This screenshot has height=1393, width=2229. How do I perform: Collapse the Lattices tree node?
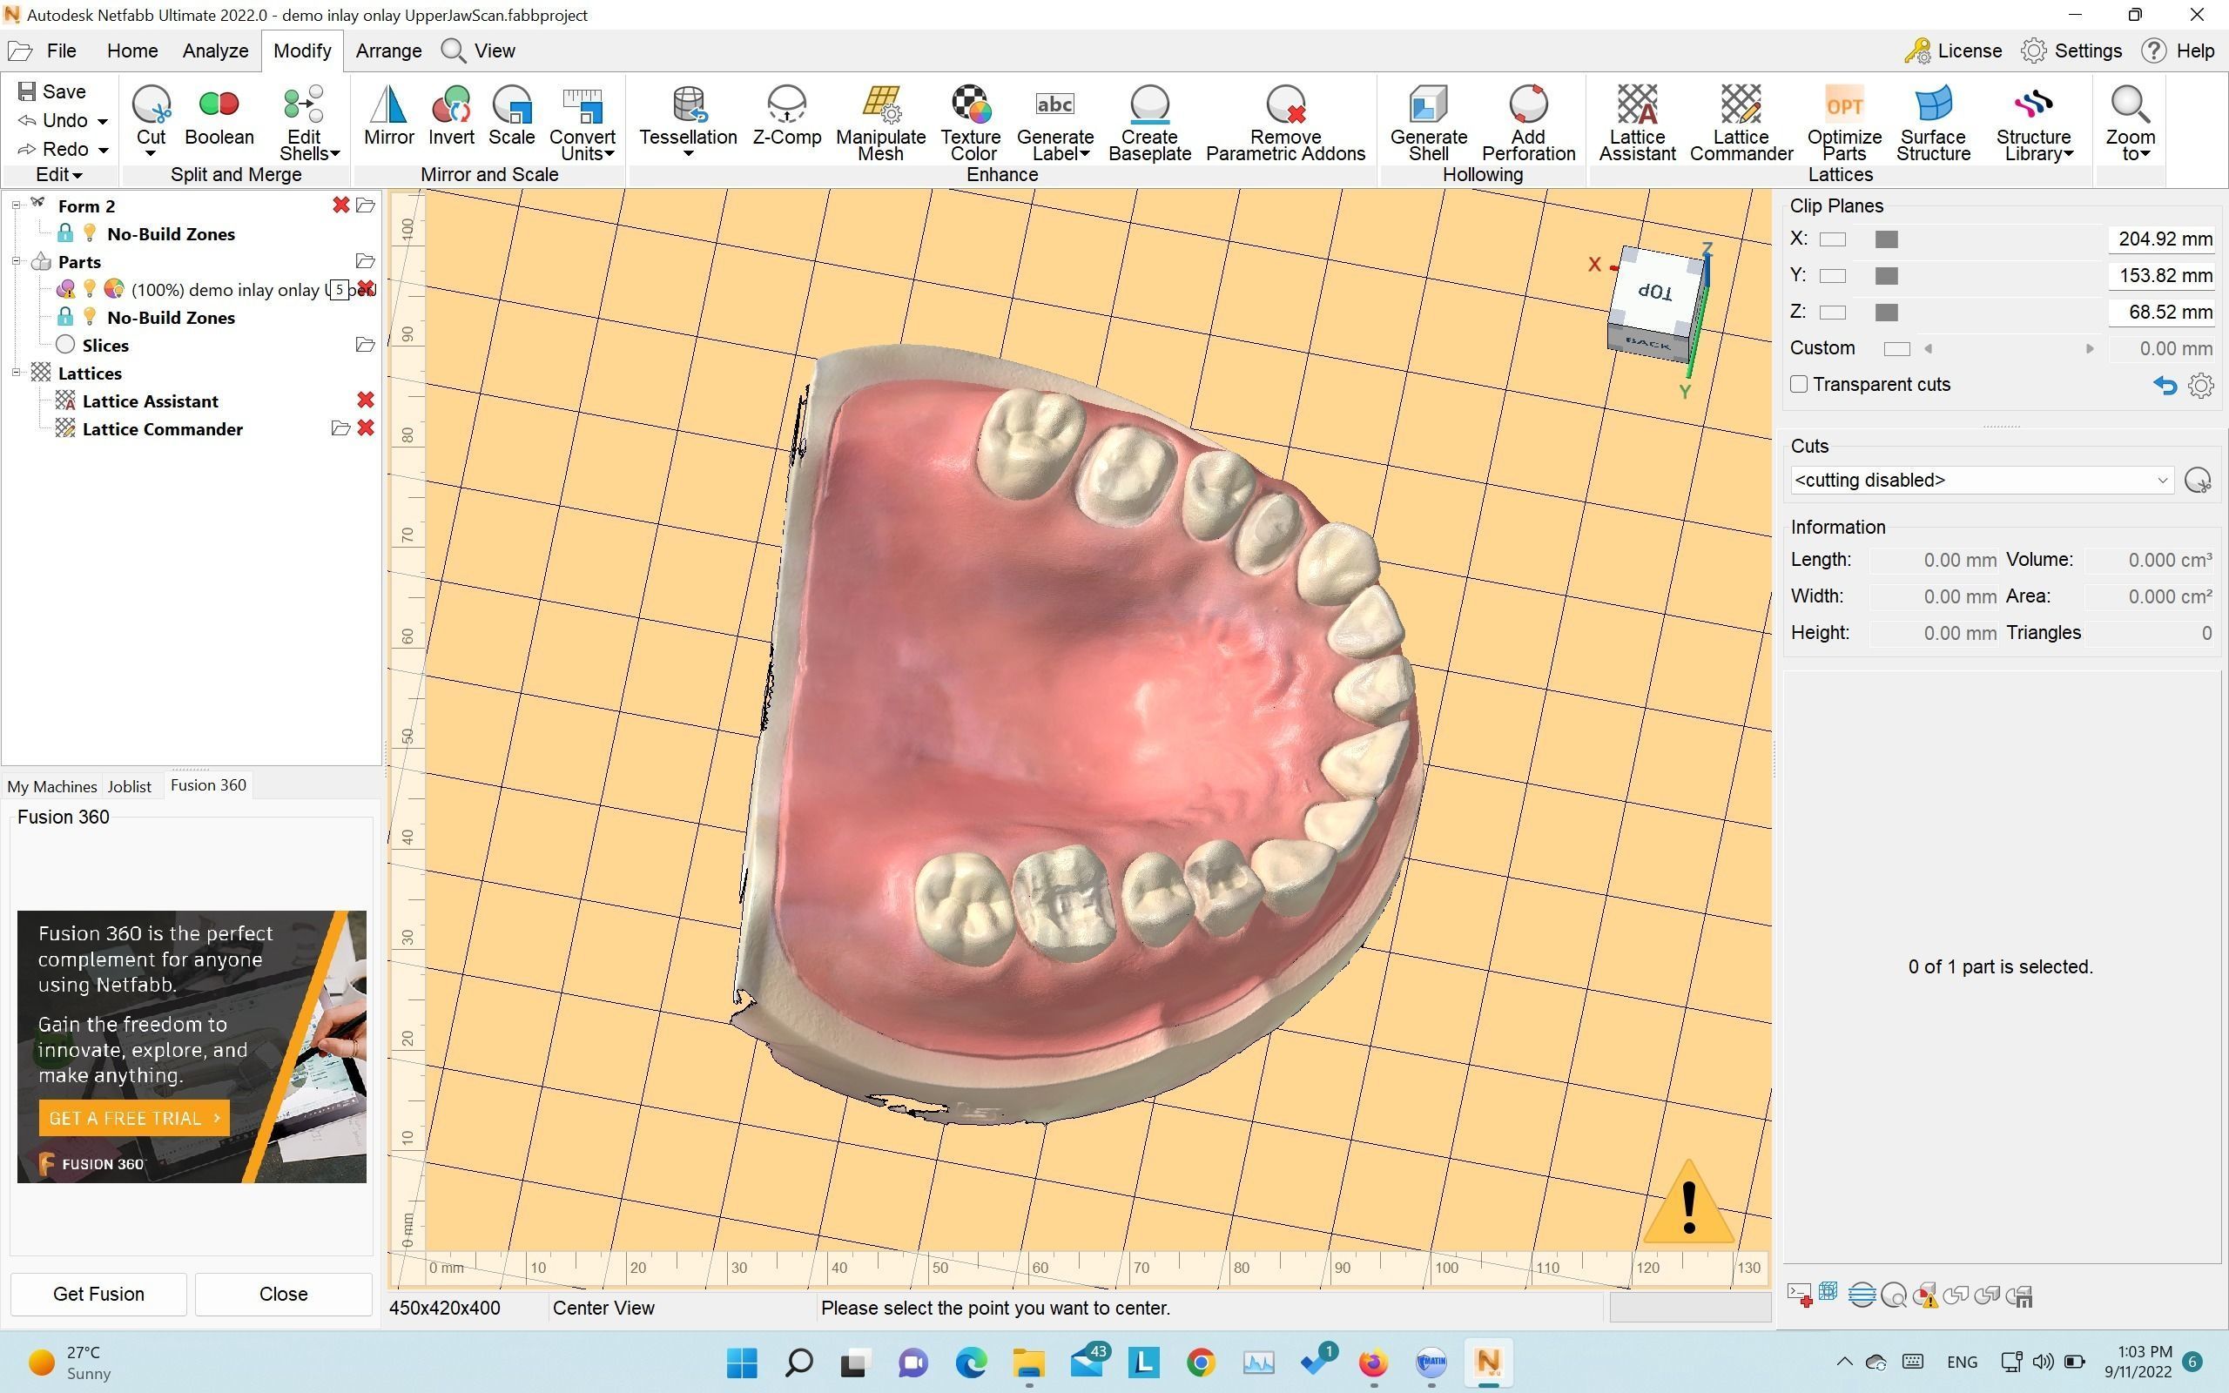pyautogui.click(x=16, y=373)
